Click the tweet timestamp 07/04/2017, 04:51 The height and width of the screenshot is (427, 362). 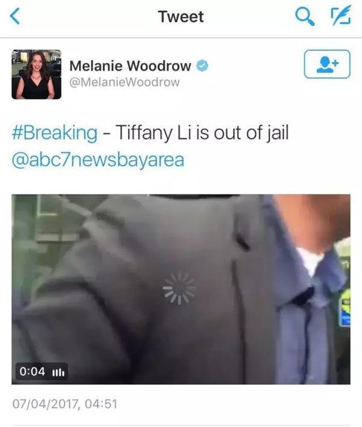click(65, 404)
